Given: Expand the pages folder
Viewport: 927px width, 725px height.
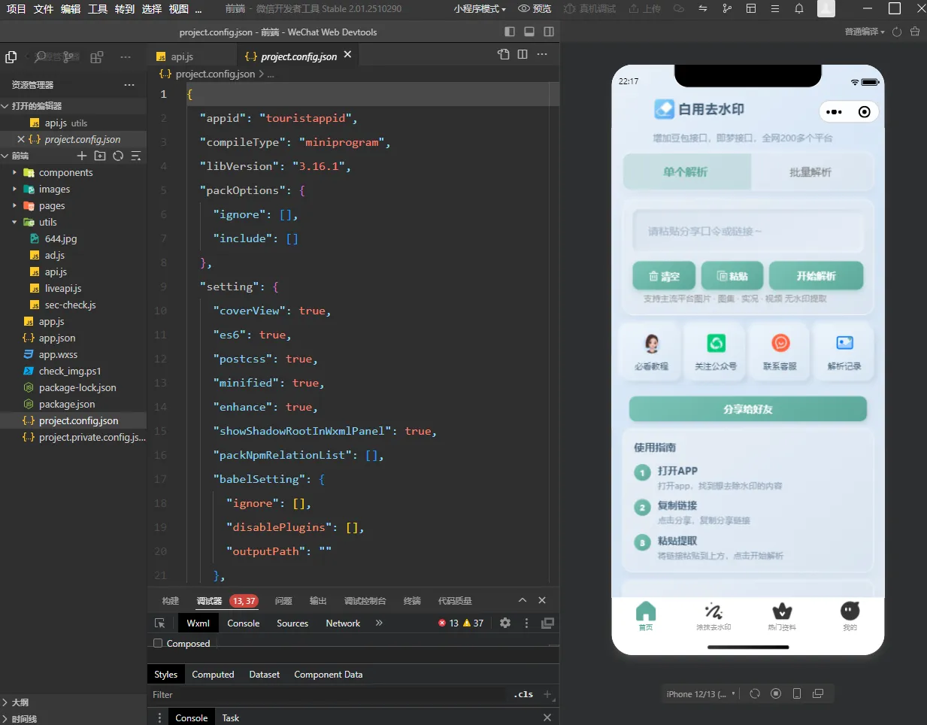Looking at the screenshot, I should 73,205.
